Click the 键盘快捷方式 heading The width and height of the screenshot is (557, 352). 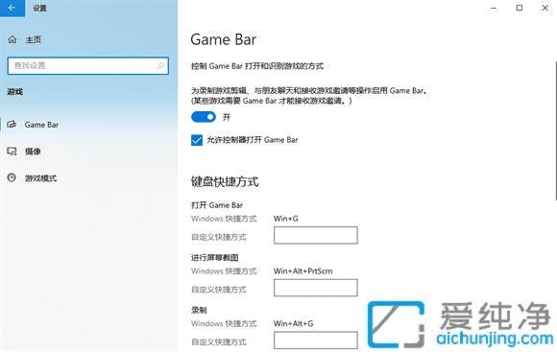(x=225, y=181)
